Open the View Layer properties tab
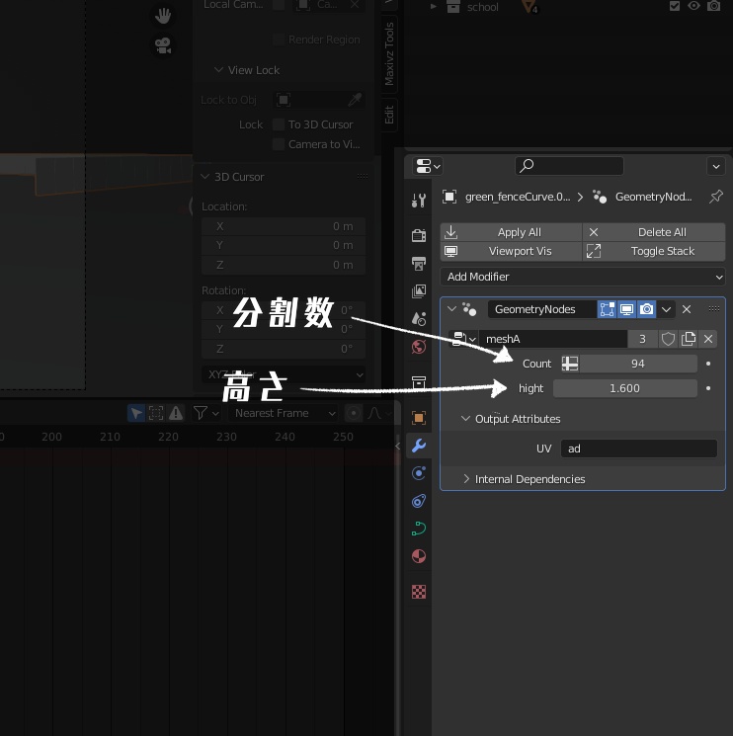This screenshot has height=736, width=733. pos(419,291)
